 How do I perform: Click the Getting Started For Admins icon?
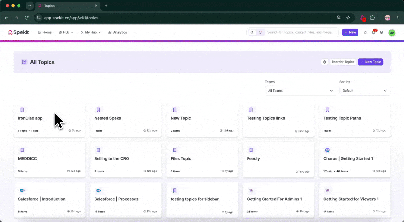click(x=251, y=191)
